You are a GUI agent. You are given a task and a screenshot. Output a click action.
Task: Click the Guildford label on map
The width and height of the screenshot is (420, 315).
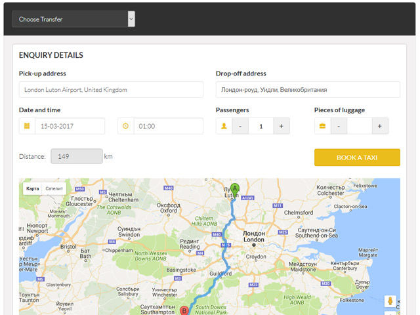[220, 274]
